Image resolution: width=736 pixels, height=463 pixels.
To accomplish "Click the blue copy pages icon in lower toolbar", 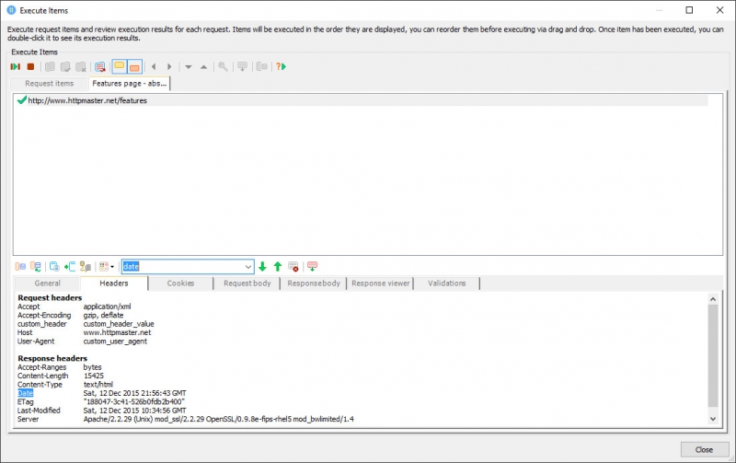I will [54, 267].
